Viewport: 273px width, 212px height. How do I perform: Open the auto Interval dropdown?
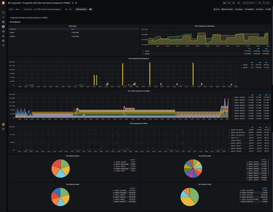coord(18,9)
